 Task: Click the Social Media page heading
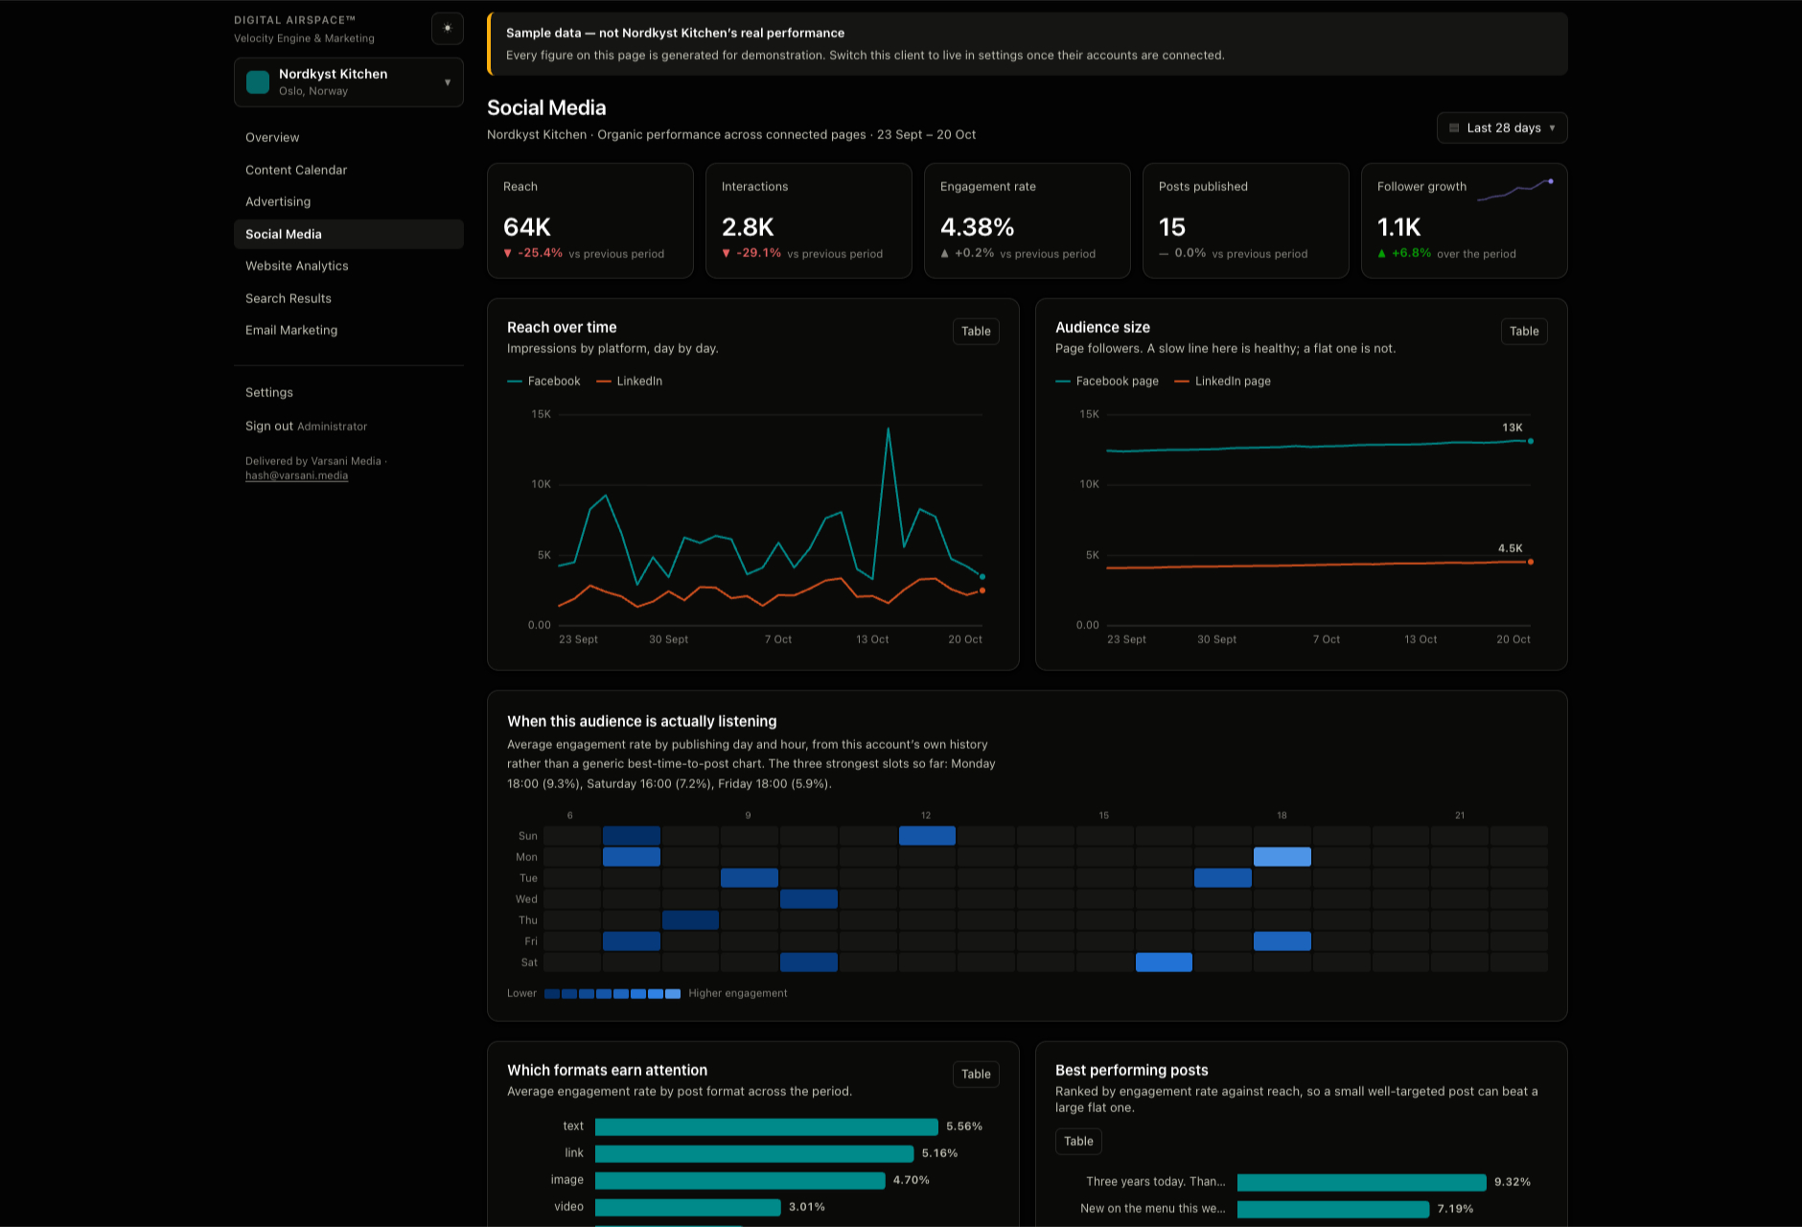[546, 108]
